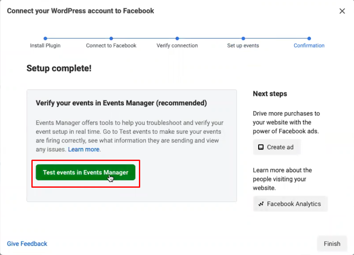Click the Connect to Facebook step dot
354x255 pixels.
pos(111,38)
